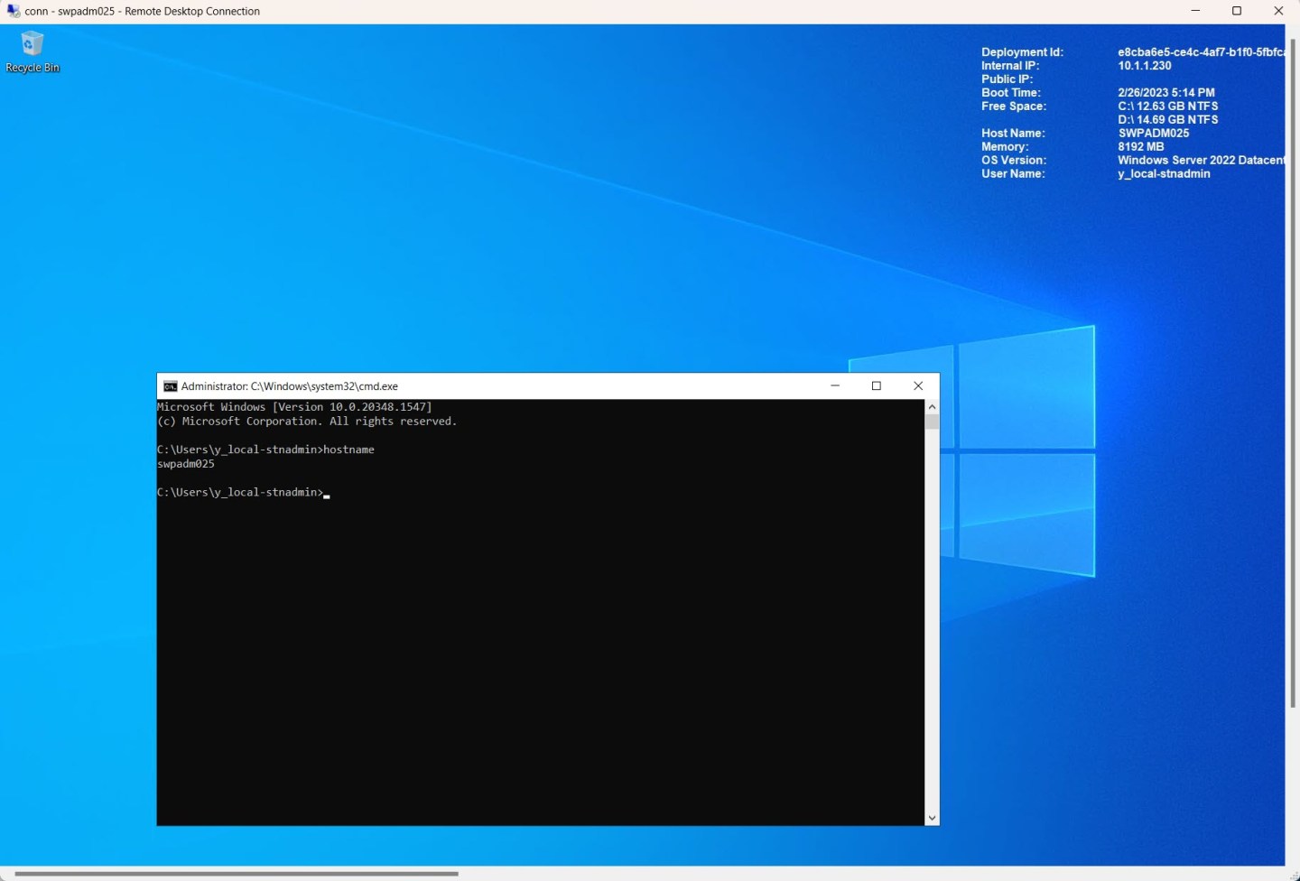This screenshot has height=881, width=1300.
Task: Click the OS Version Windows Server 2022 text
Action: click(1202, 161)
